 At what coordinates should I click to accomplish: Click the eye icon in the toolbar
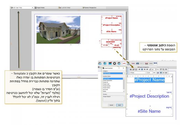[101, 64]
